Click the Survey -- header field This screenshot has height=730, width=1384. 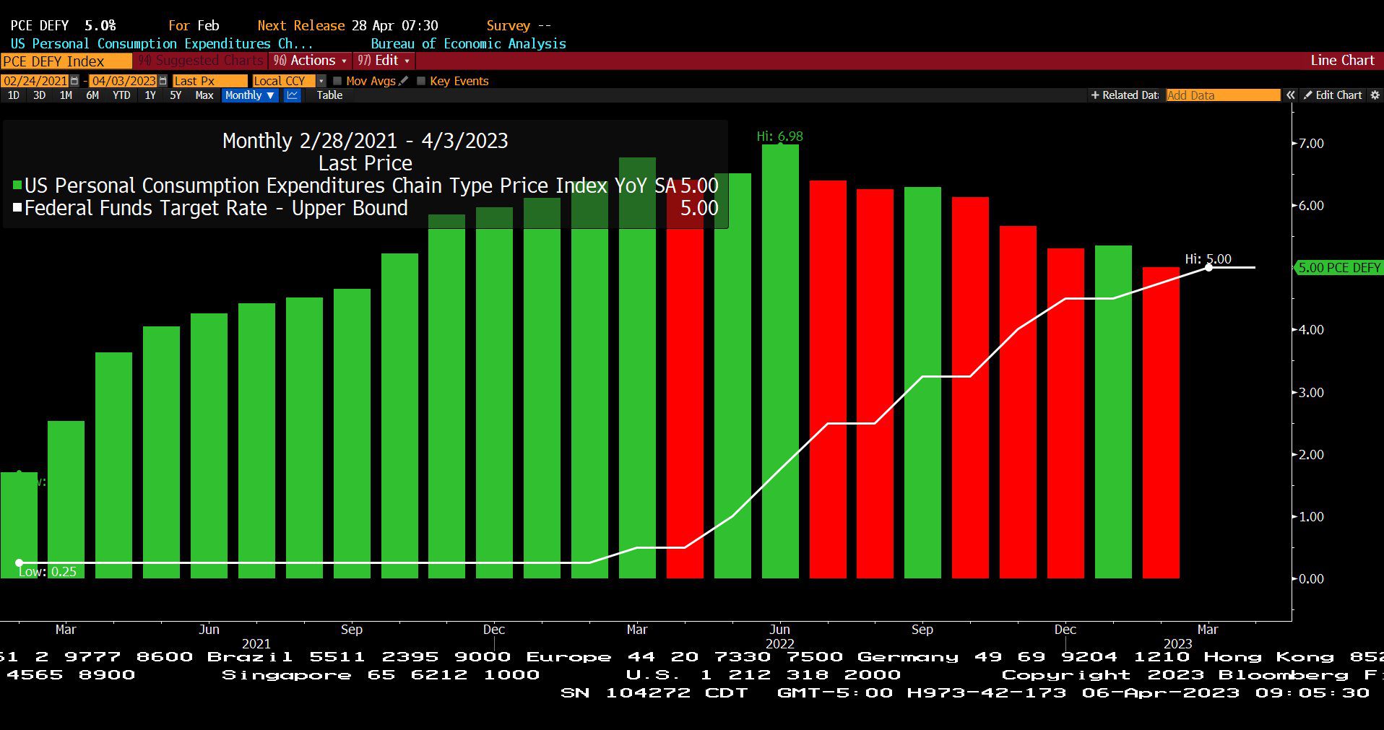coord(519,25)
